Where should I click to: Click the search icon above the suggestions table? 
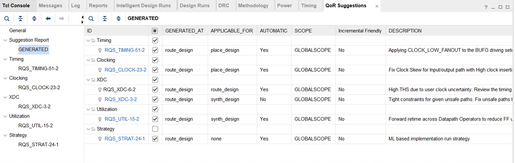[91, 19]
